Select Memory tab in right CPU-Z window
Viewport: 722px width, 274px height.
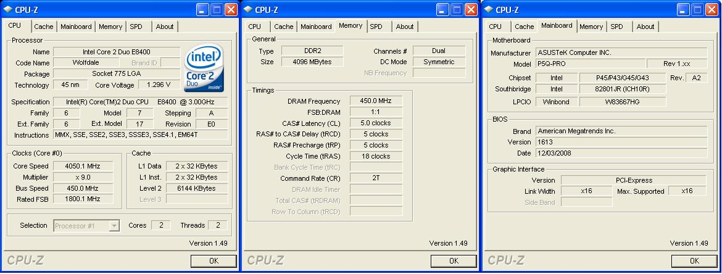(x=591, y=27)
